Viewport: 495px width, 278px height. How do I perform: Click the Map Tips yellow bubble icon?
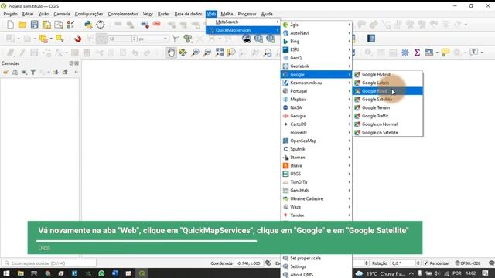(x=445, y=53)
